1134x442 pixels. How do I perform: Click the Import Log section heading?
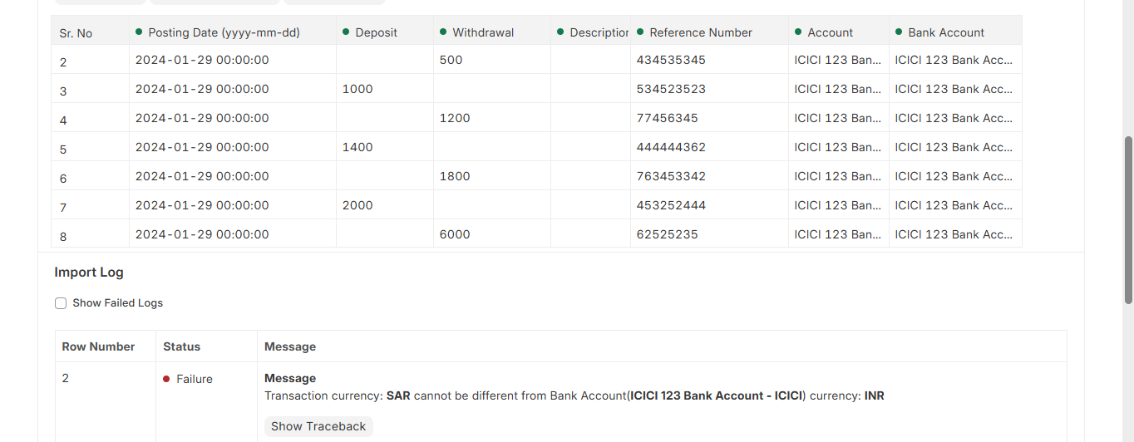[x=89, y=272]
